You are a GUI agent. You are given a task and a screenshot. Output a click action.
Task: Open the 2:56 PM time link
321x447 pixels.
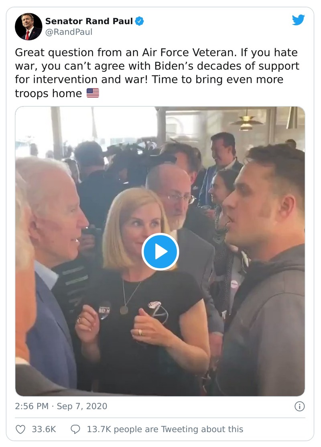click(32, 406)
